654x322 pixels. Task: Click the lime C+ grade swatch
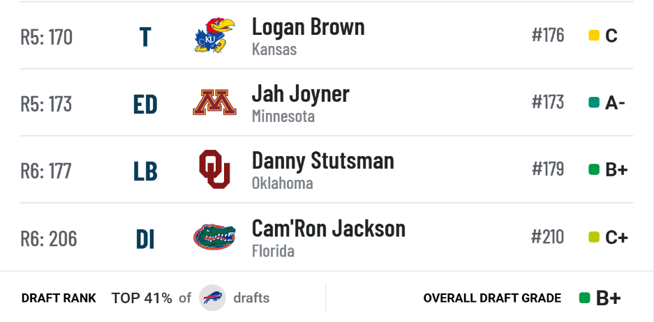point(594,237)
